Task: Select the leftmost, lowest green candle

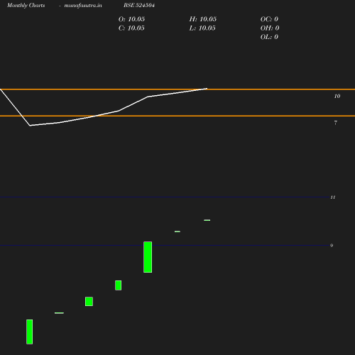Action: pos(30,332)
